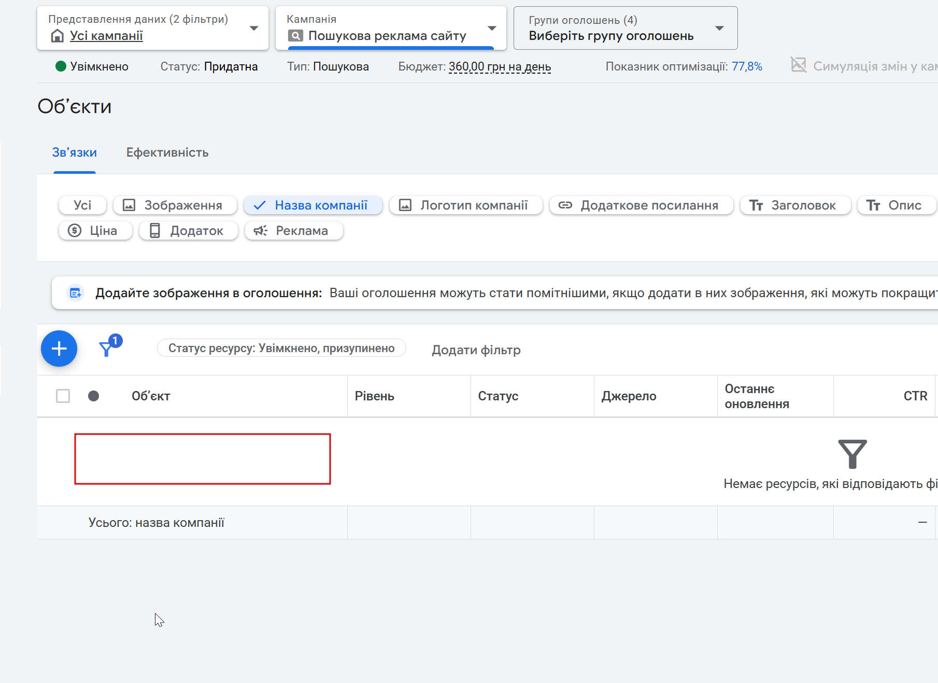Click the Додати фільтр button
The height and width of the screenshot is (683, 938).
[476, 350]
